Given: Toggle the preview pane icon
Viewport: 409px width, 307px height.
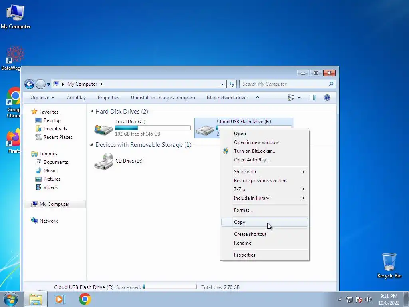Looking at the screenshot, I should tap(312, 98).
